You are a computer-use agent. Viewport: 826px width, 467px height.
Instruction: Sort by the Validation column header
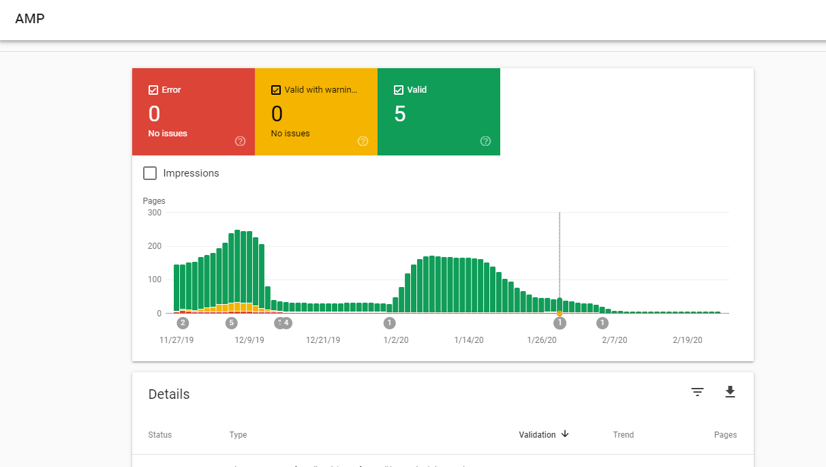click(x=537, y=435)
